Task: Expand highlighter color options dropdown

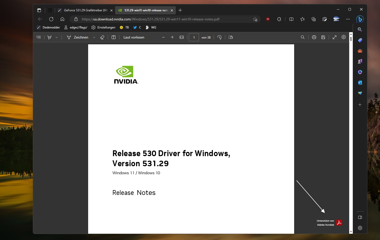Action: [57, 37]
